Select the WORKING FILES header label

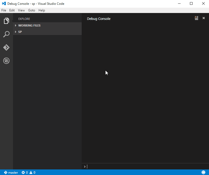point(29,25)
